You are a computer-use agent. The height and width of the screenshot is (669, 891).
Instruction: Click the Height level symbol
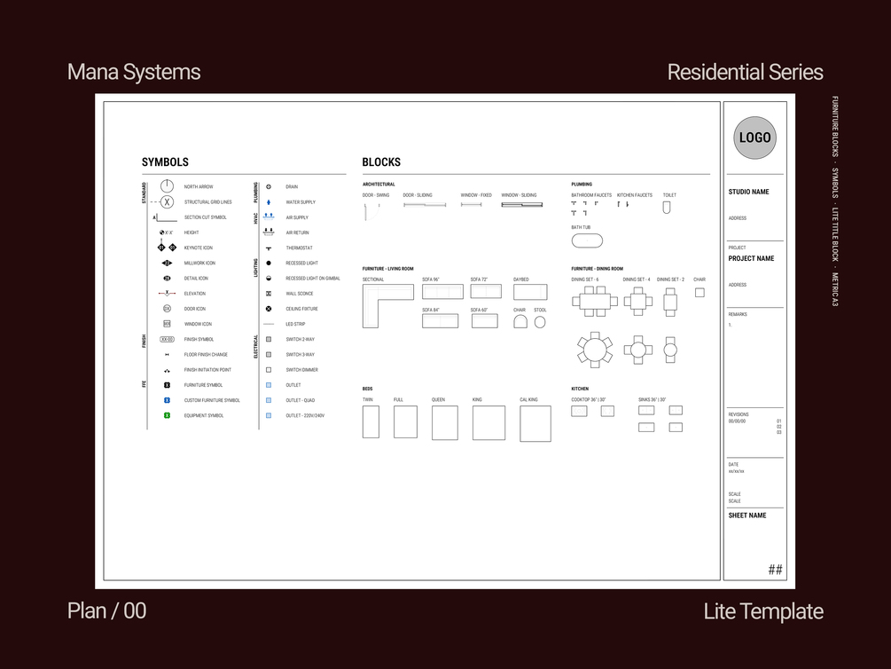click(x=166, y=232)
